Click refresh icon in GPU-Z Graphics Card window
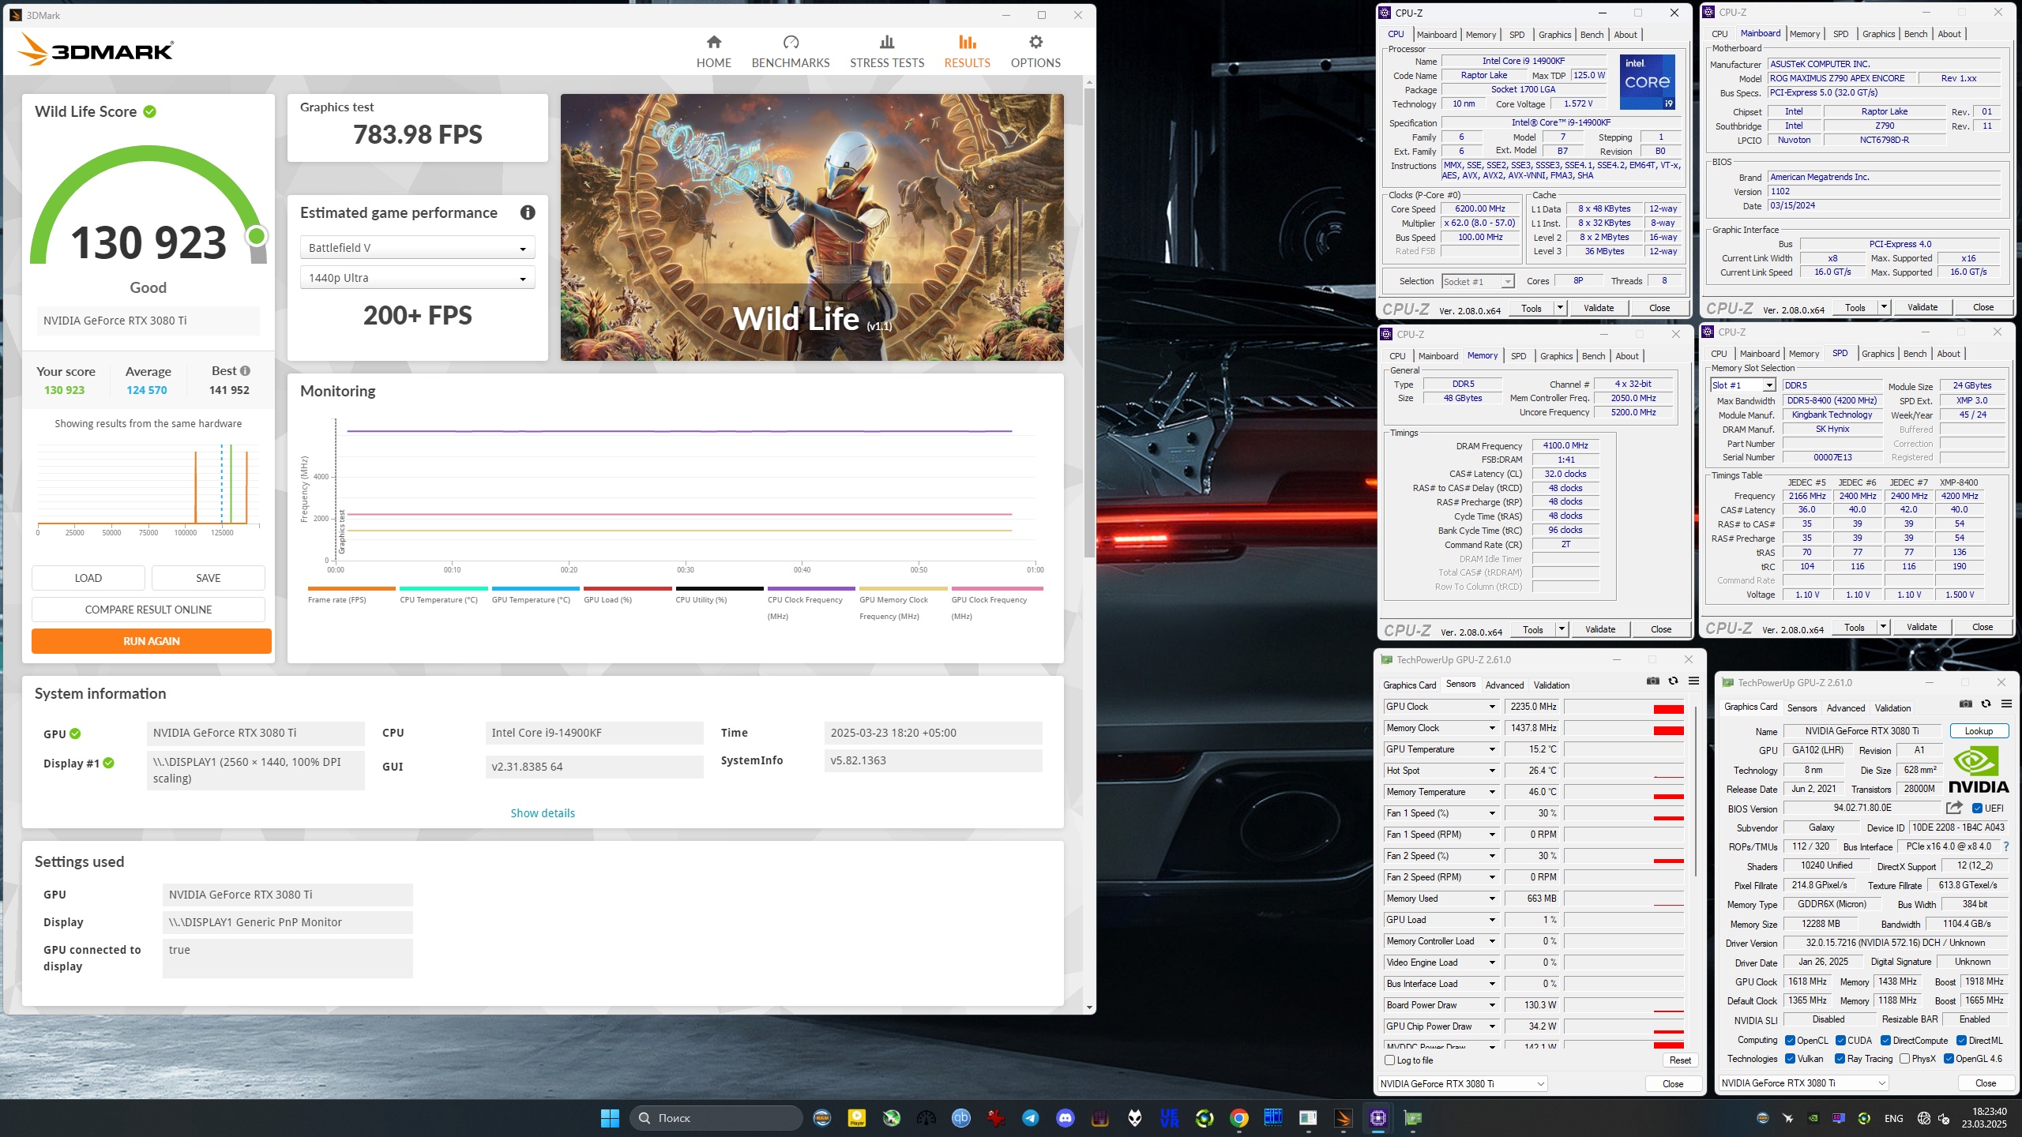This screenshot has width=2022, height=1137. click(1986, 704)
